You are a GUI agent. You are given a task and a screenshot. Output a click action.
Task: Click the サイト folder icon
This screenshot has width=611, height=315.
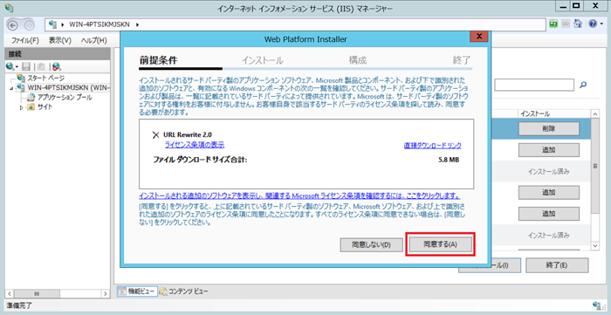tap(31, 107)
